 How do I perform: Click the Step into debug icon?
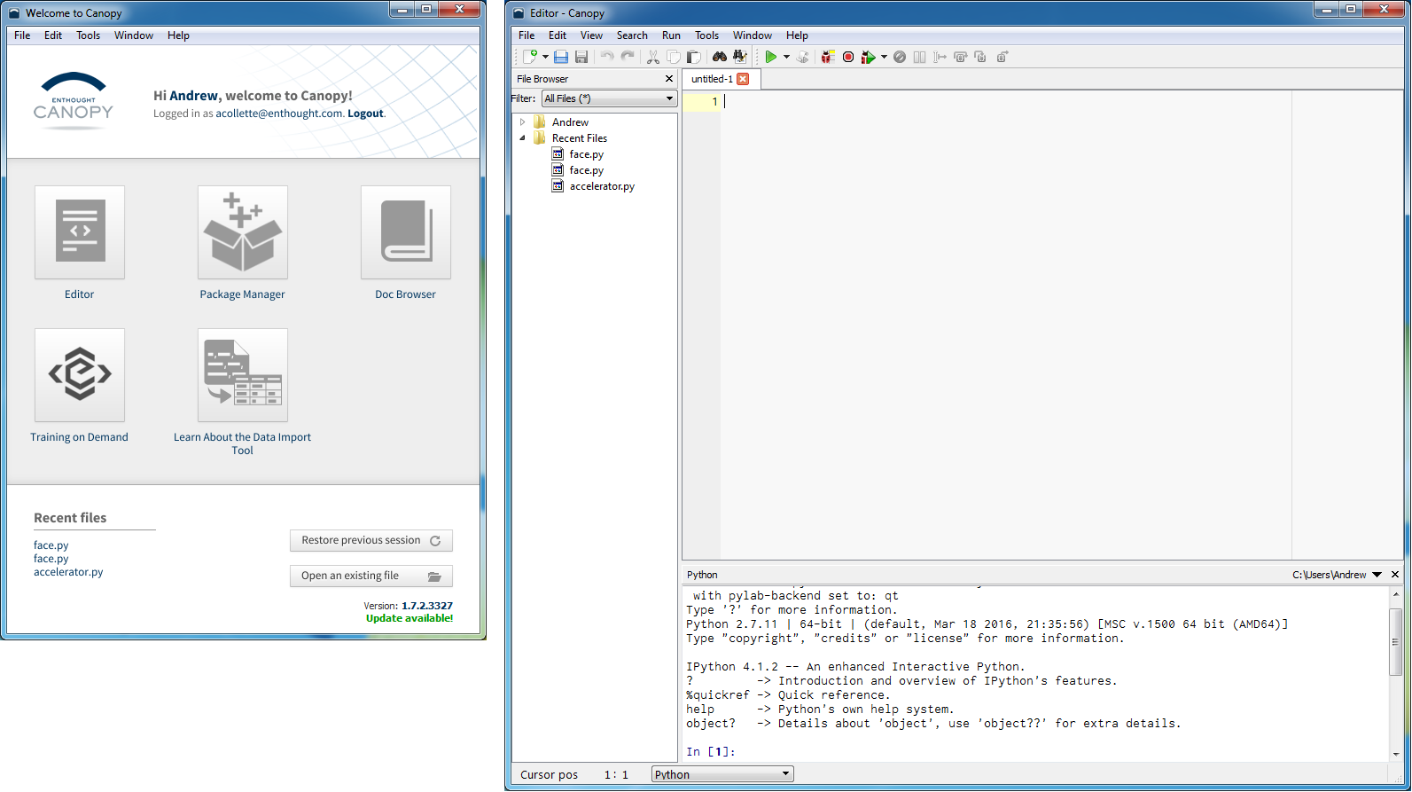[x=980, y=57]
